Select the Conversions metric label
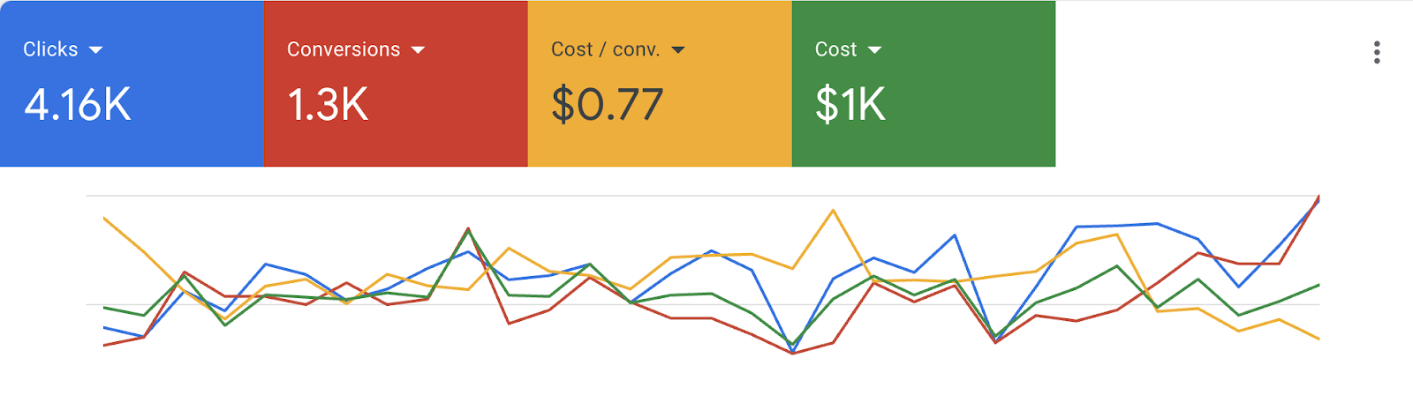 coord(343,49)
